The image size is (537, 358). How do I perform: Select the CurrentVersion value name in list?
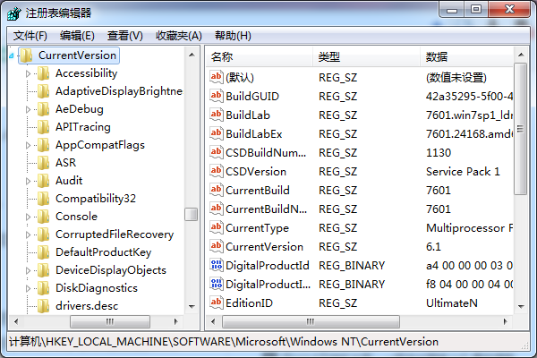pyautogui.click(x=264, y=247)
